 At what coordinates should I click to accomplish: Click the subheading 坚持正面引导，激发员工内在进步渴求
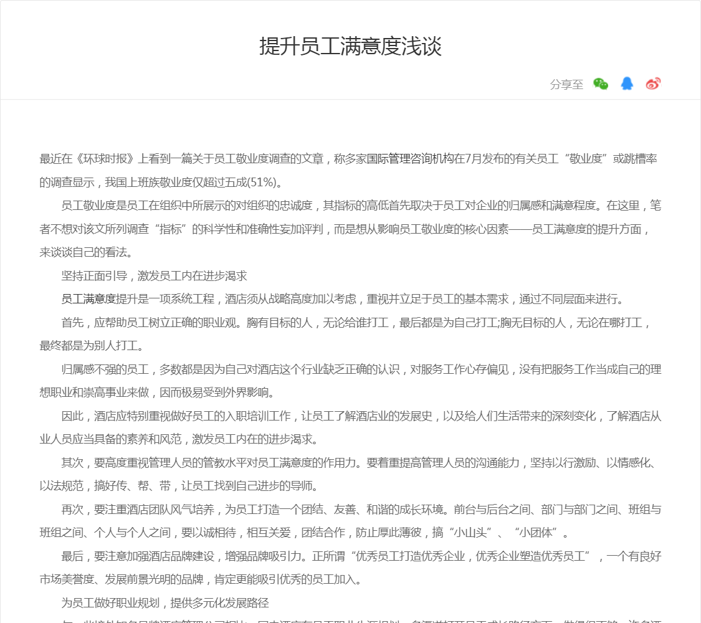(x=155, y=276)
